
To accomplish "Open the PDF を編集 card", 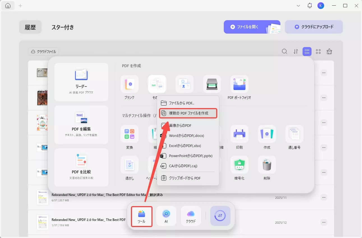I will tap(81, 125).
